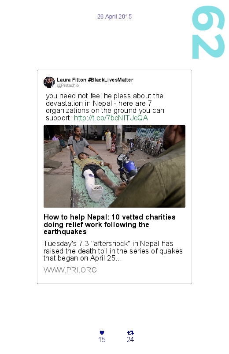This screenshot has width=229, height=354.
Task: Click the heart like icon
Action: pyautogui.click(x=102, y=332)
